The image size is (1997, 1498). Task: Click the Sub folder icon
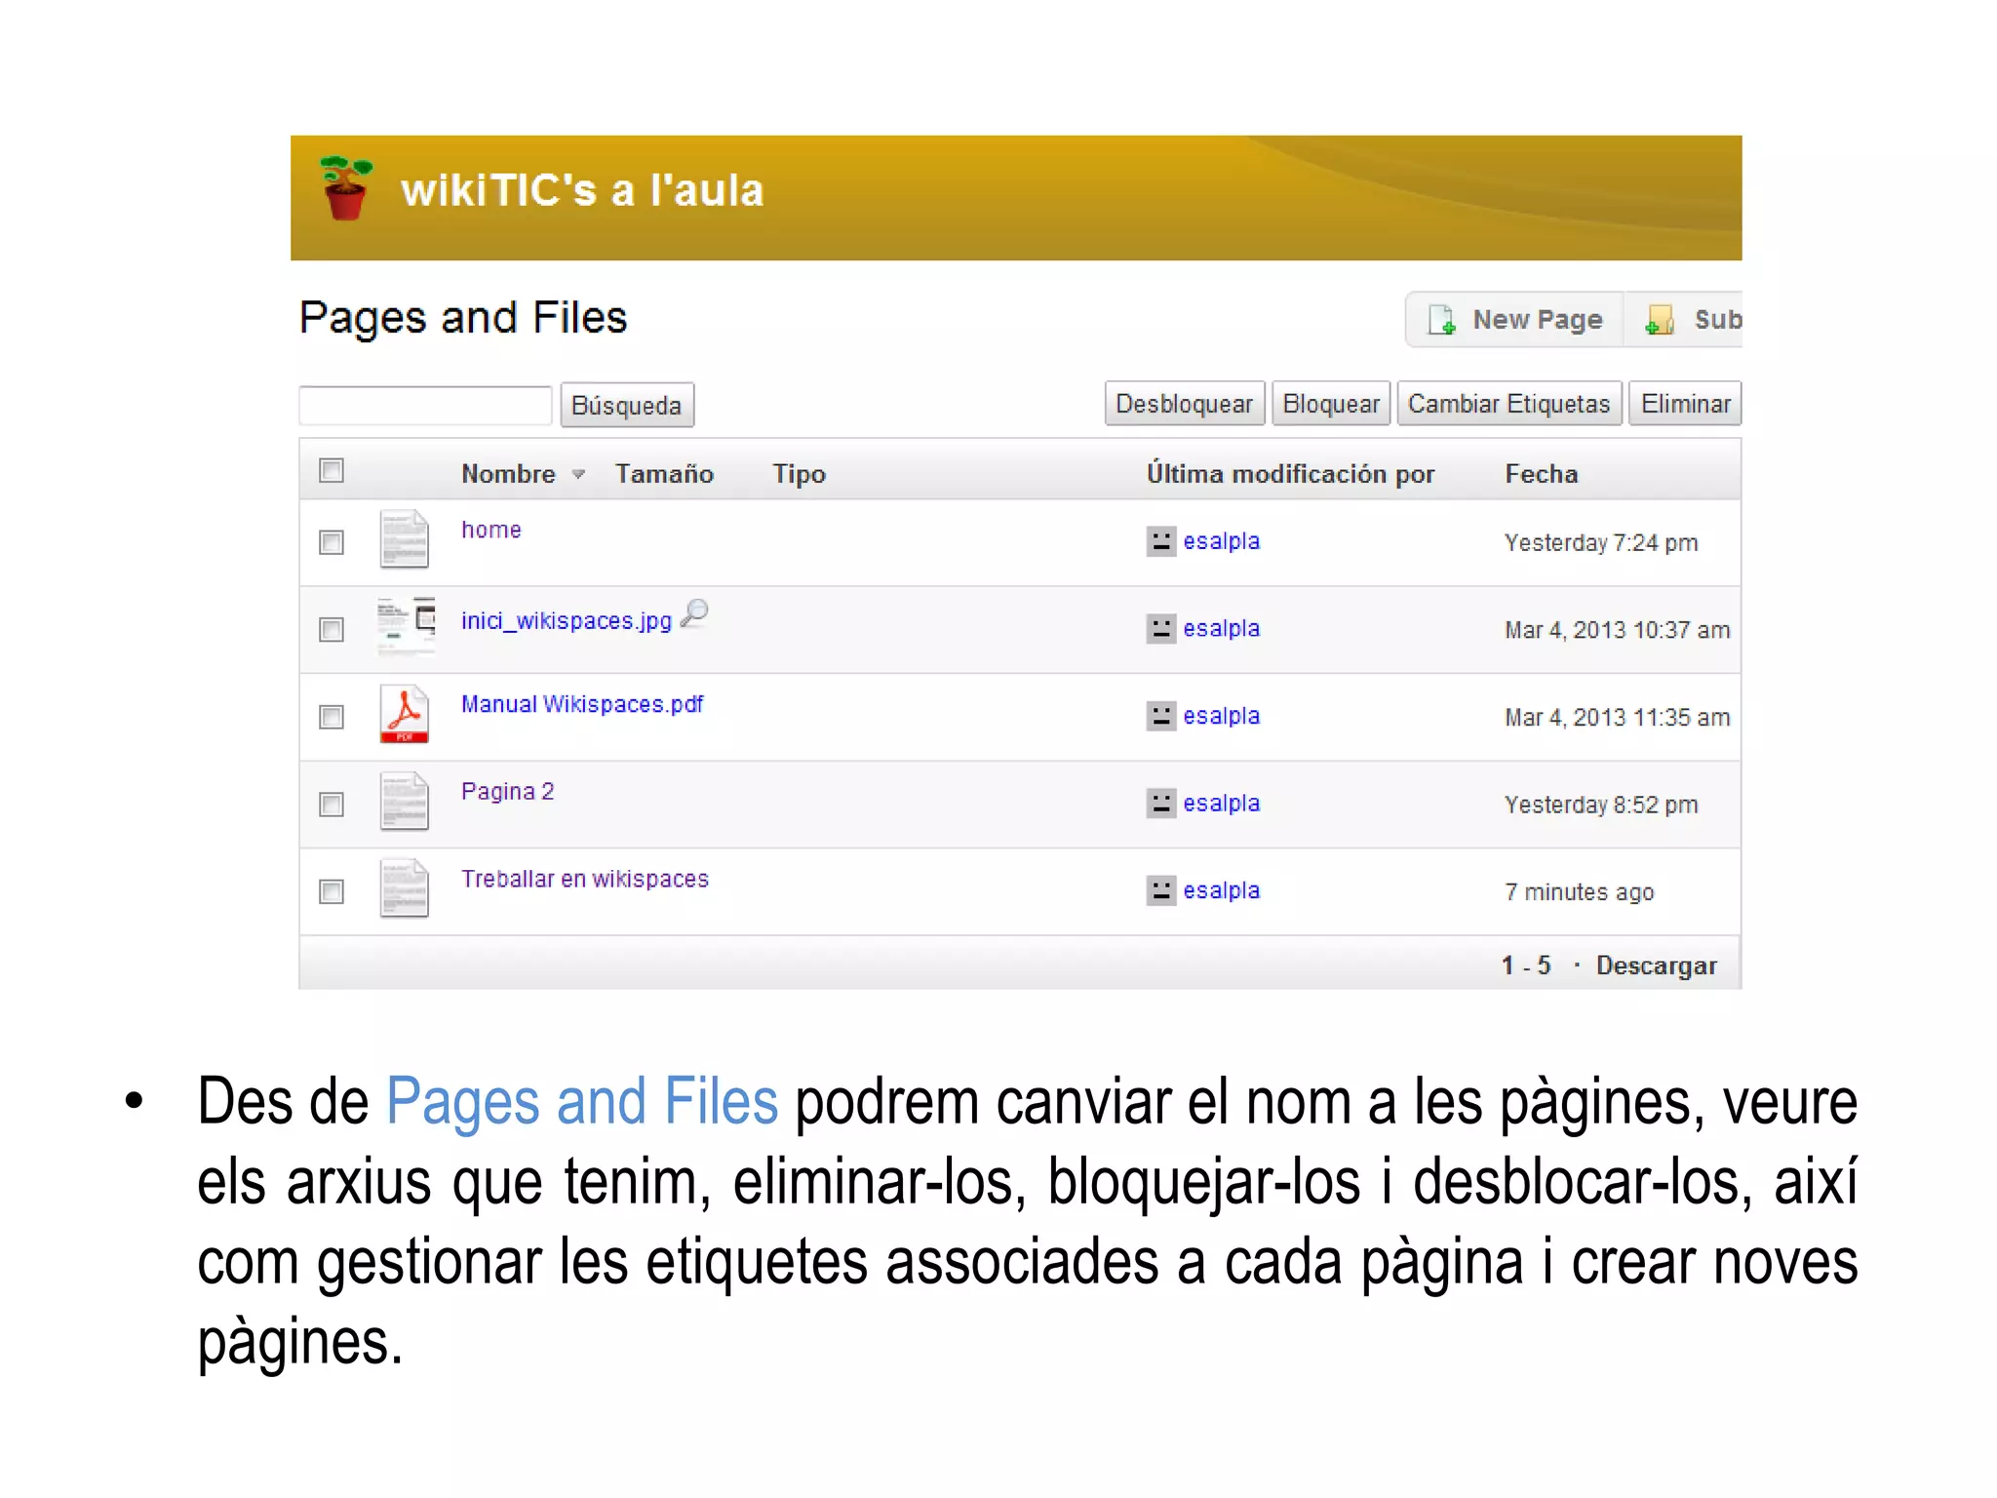[x=1660, y=320]
